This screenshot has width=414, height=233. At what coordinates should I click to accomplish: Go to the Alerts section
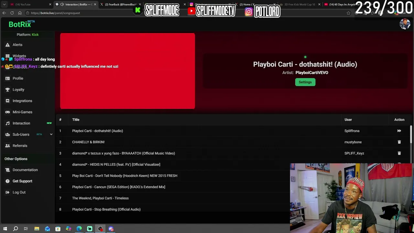[x=17, y=45]
